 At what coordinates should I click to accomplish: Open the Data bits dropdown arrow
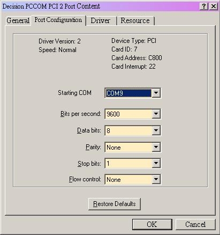[156, 130]
